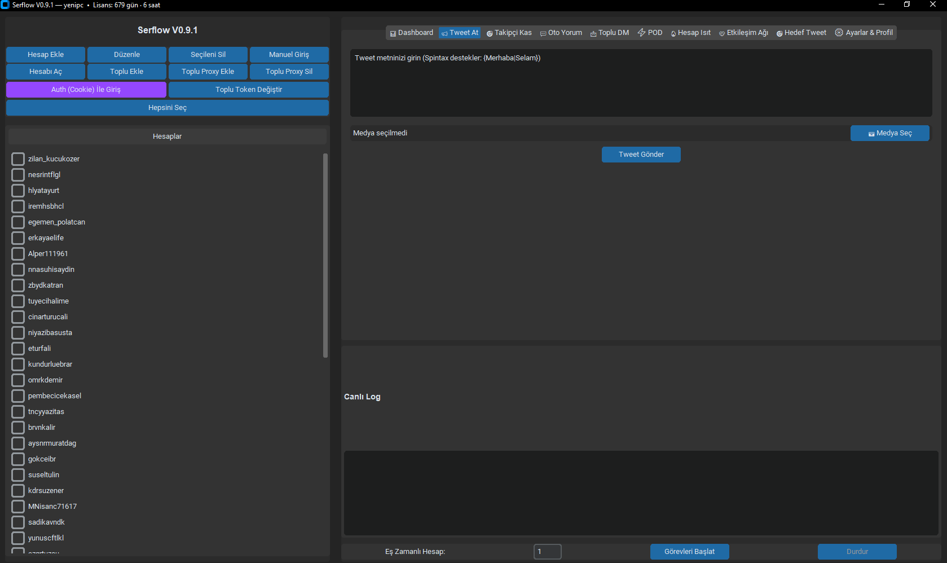Viewport: 947px width, 563px height.
Task: Toggle the yunuscftlkl checkbox
Action: 18,538
